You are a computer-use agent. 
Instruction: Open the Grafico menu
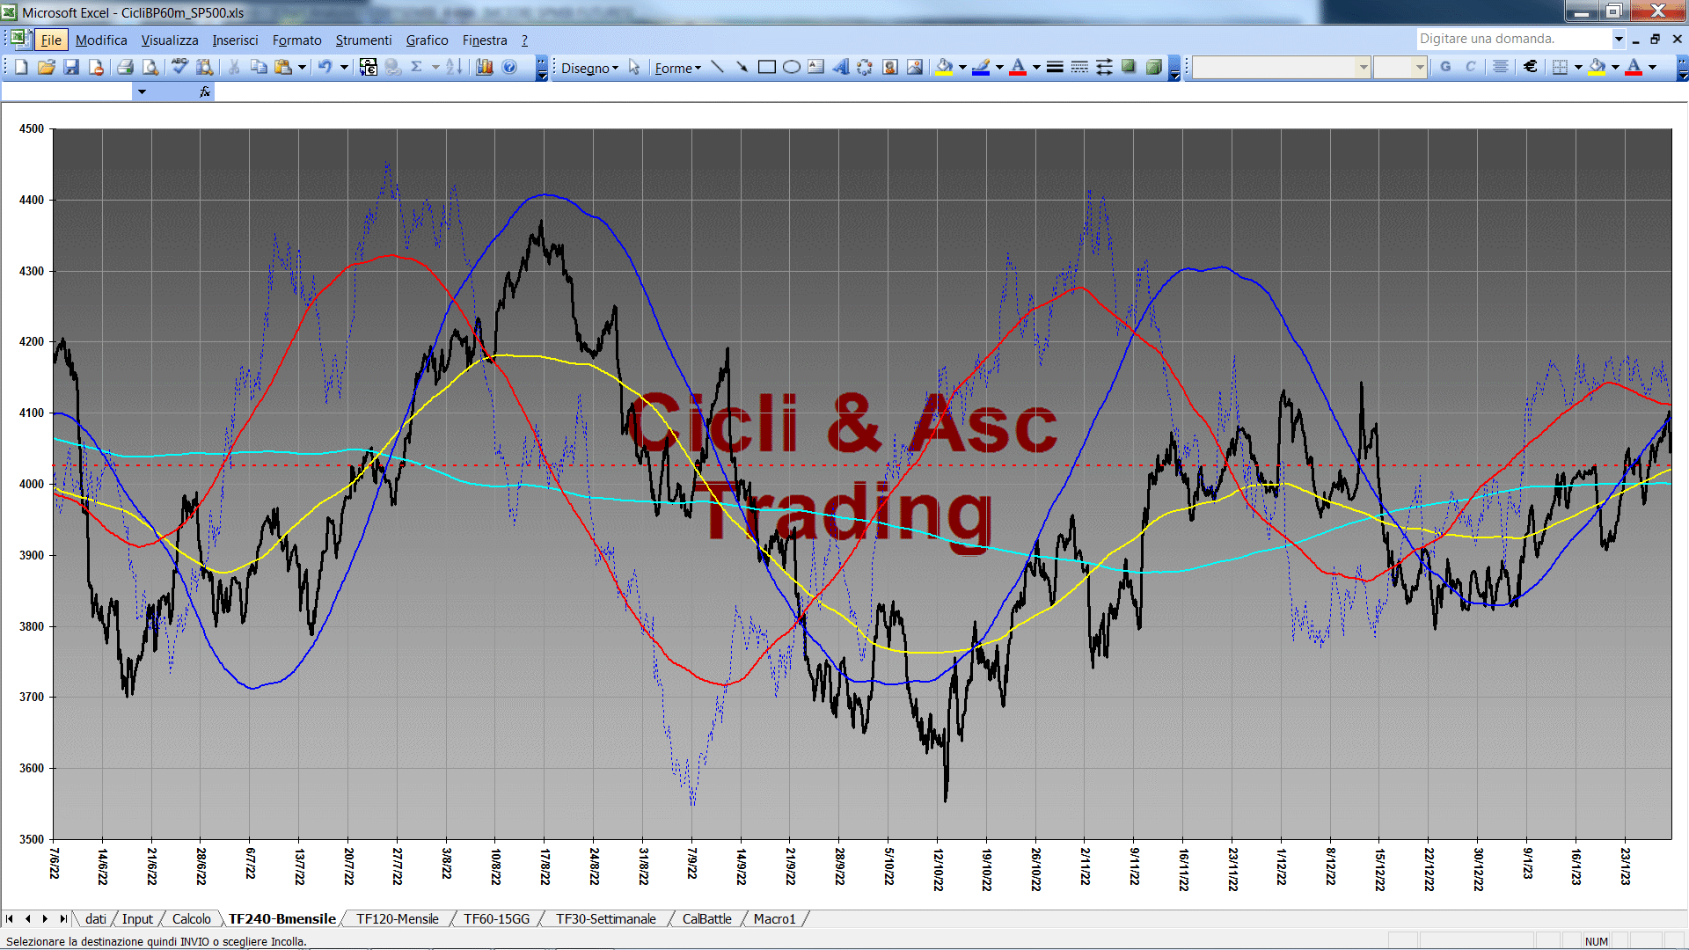click(427, 40)
